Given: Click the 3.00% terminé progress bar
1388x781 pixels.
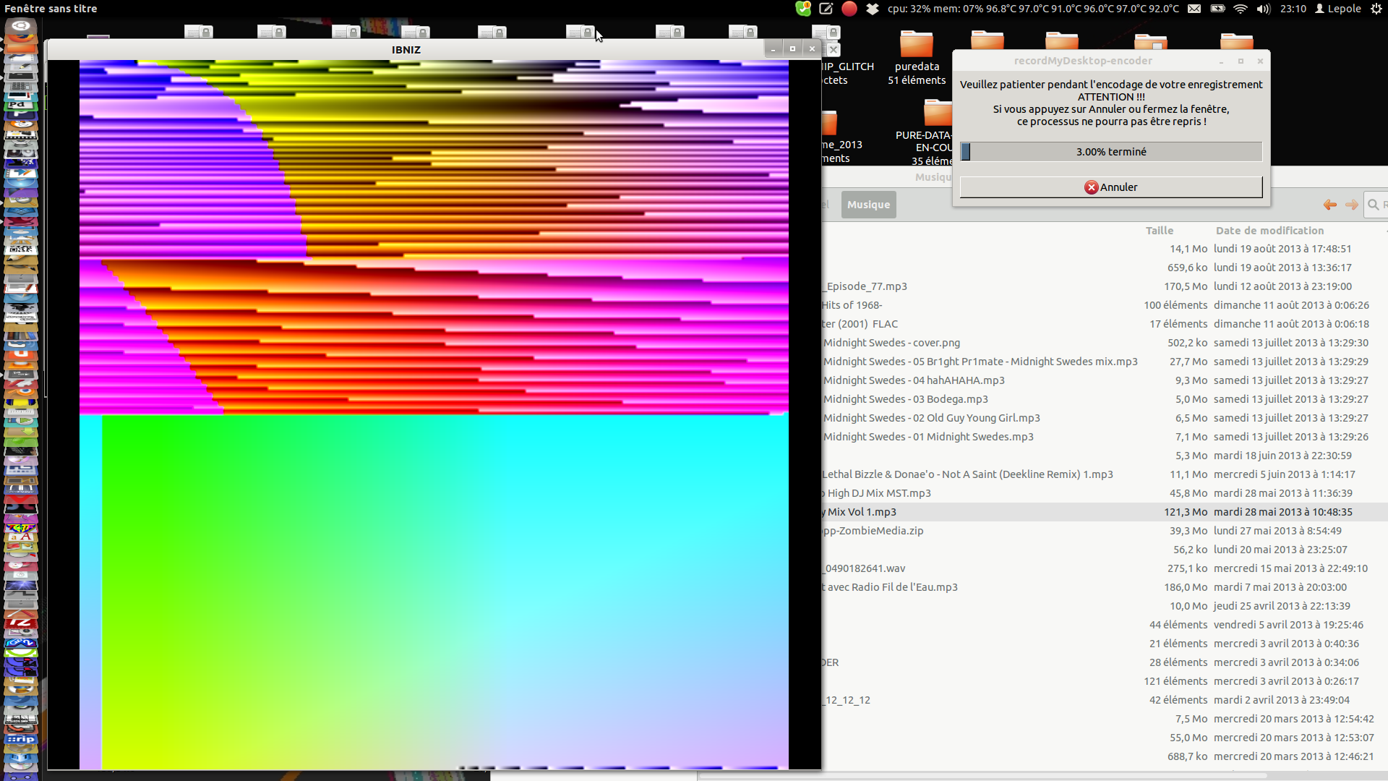Looking at the screenshot, I should [1111, 152].
